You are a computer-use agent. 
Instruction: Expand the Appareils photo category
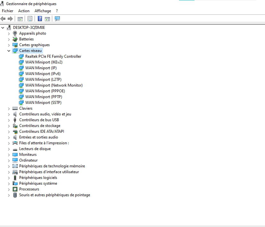click(x=9, y=33)
